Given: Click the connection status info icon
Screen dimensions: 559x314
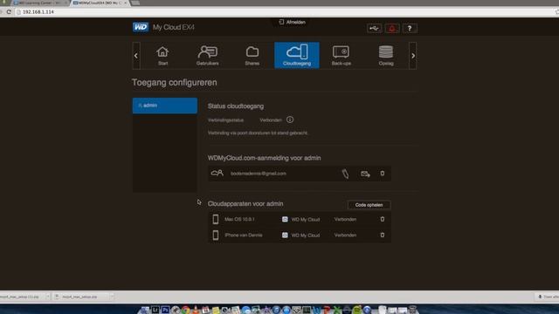Looking at the screenshot, I should click(x=290, y=119).
